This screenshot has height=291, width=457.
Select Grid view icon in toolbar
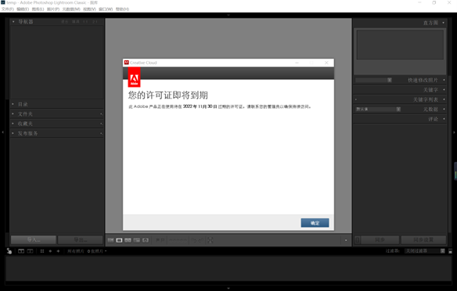point(111,240)
